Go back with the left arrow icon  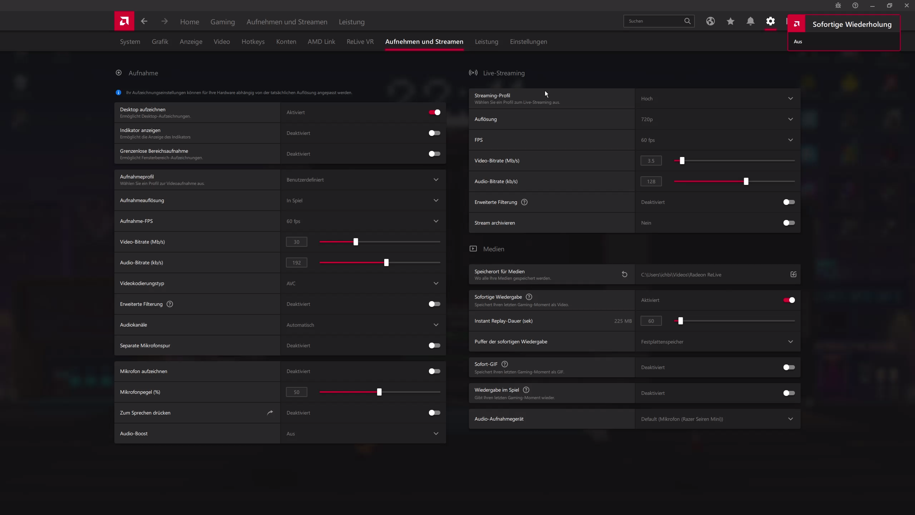(144, 21)
